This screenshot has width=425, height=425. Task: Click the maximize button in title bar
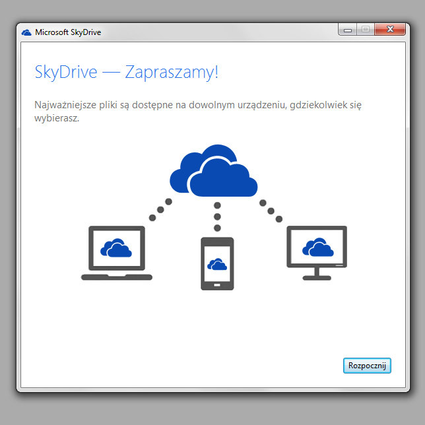(x=366, y=29)
